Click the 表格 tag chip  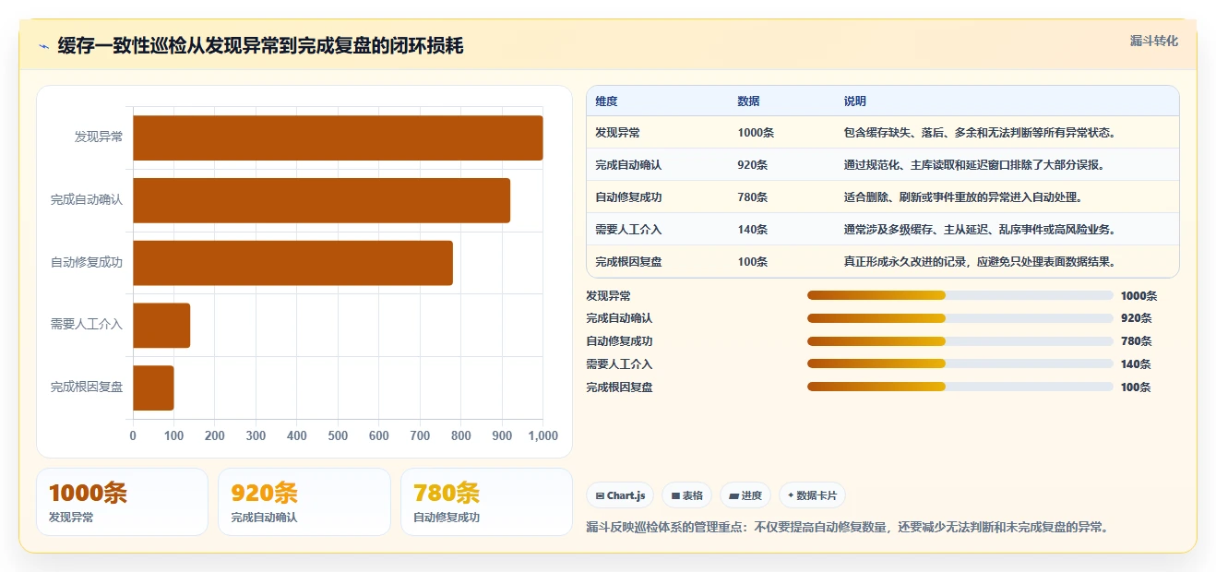pos(686,495)
